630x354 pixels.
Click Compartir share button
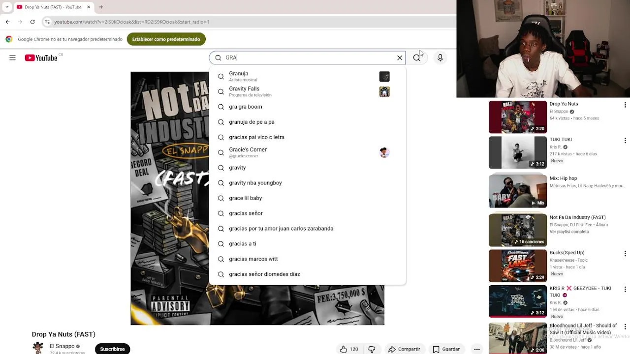click(404, 349)
